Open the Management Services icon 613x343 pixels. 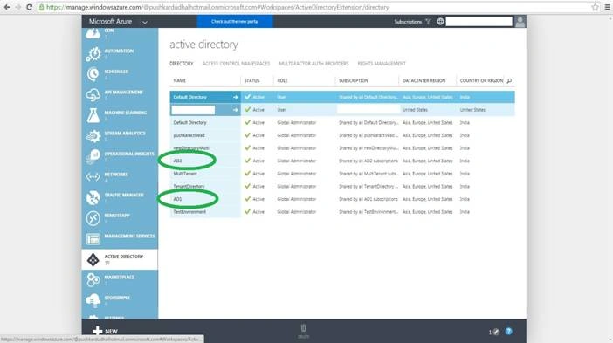(93, 238)
